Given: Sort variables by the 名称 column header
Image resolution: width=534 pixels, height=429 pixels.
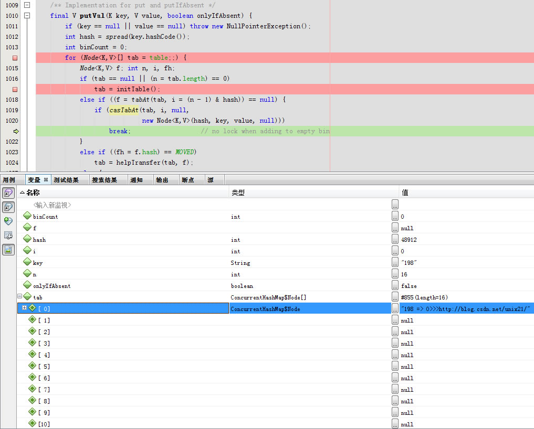Looking at the screenshot, I should point(123,192).
